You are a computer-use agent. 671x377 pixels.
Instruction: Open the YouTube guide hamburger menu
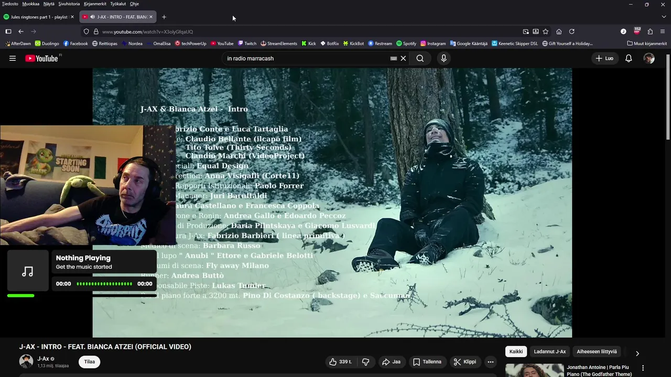(13, 59)
